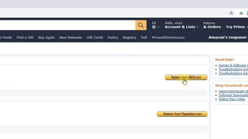Open the Online Map Codes link

click(232, 99)
